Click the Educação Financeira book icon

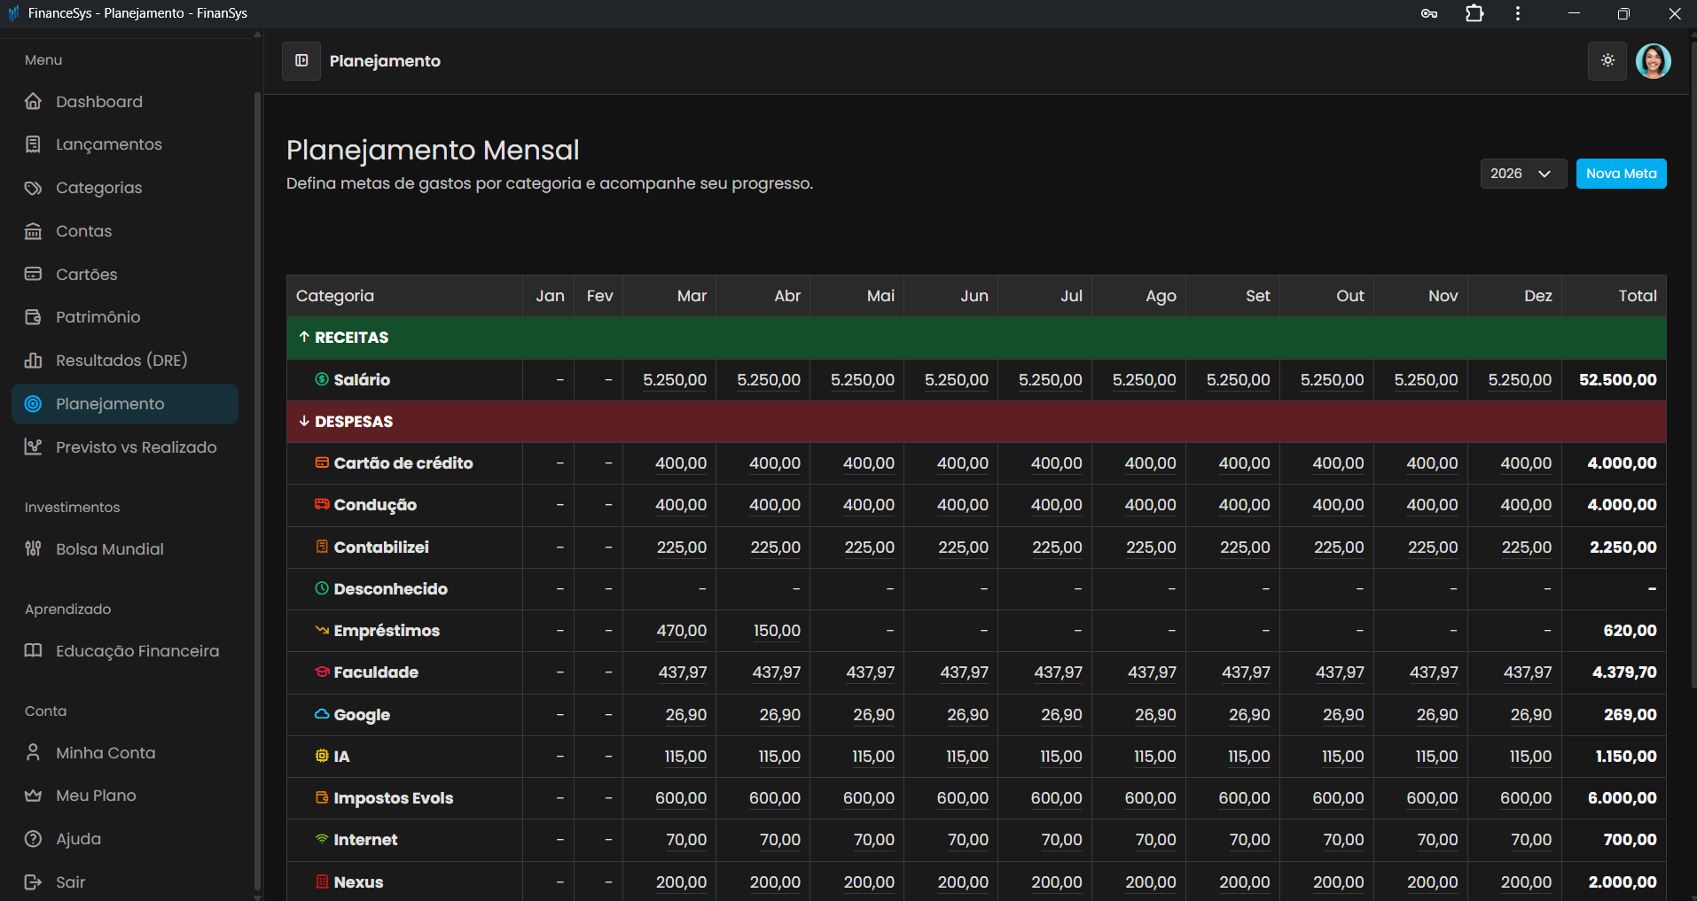(x=34, y=651)
